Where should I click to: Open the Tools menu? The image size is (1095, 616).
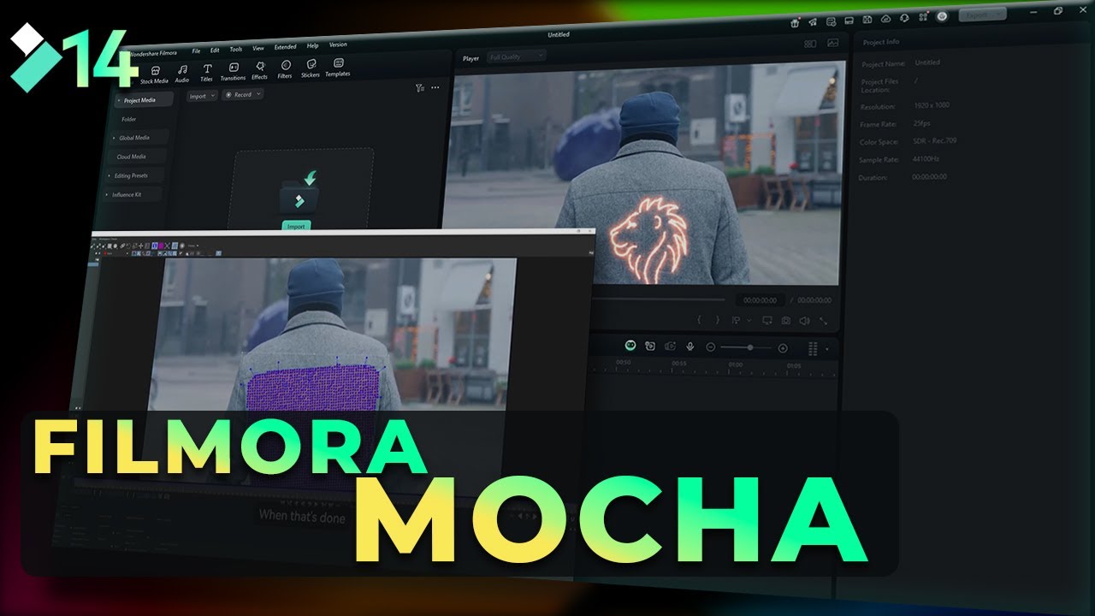tap(236, 50)
